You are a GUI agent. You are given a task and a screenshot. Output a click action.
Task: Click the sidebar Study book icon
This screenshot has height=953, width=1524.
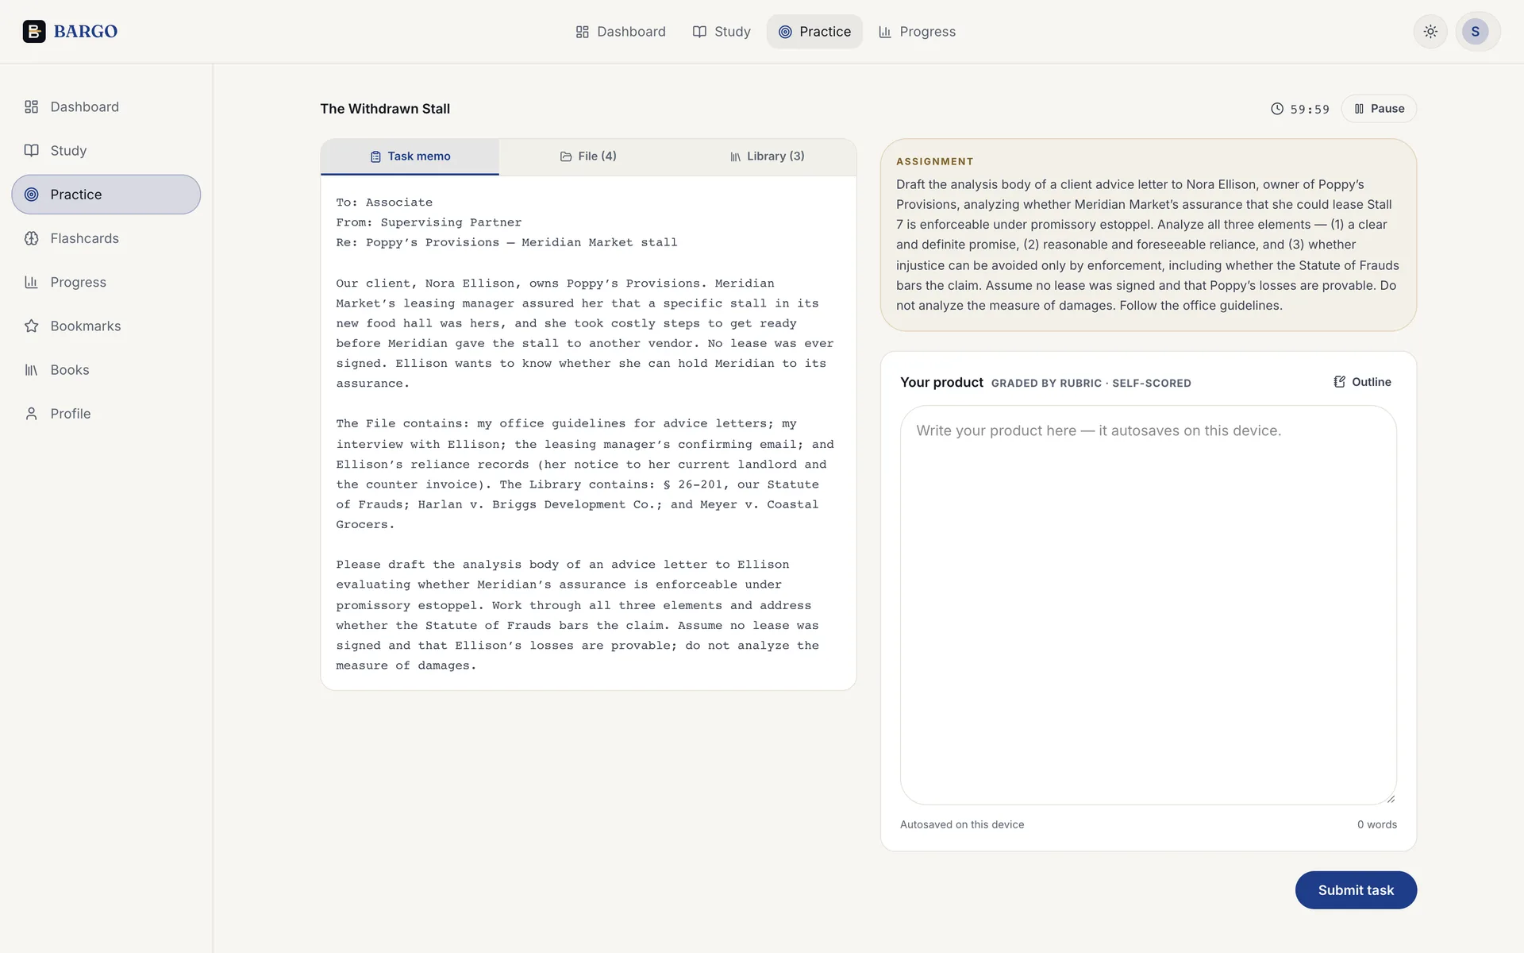coord(32,150)
